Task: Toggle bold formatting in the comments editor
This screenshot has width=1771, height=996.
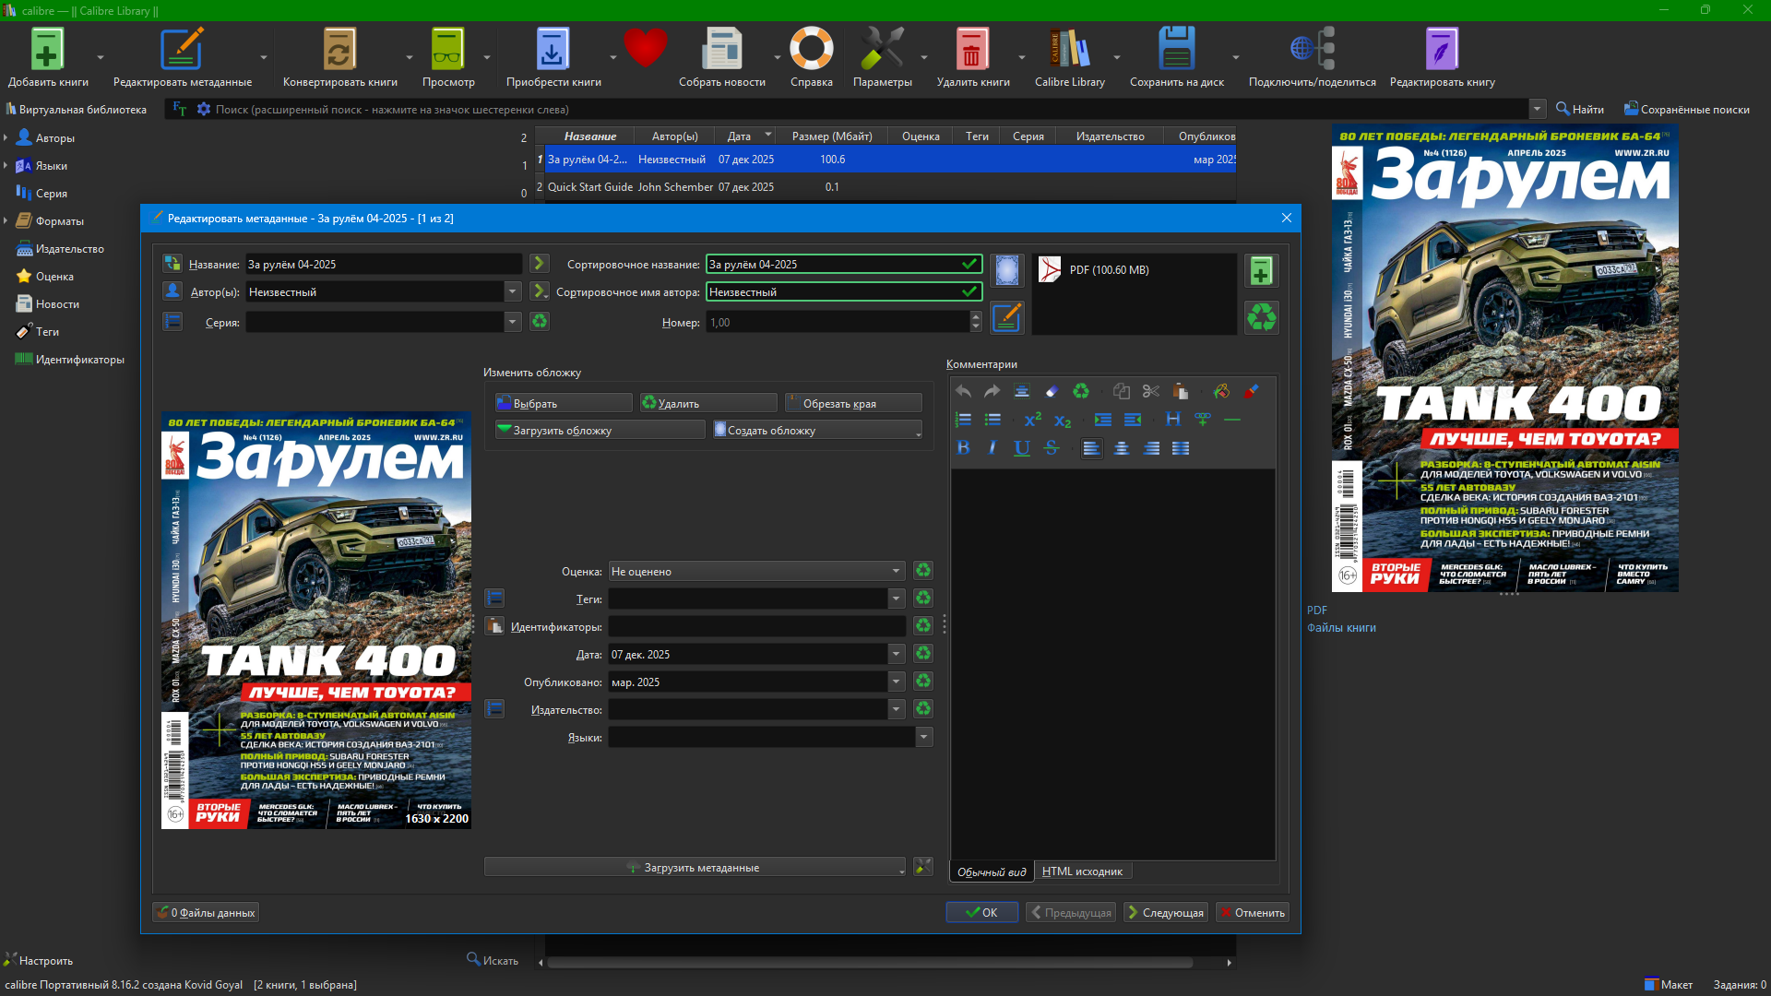Action: pos(963,448)
